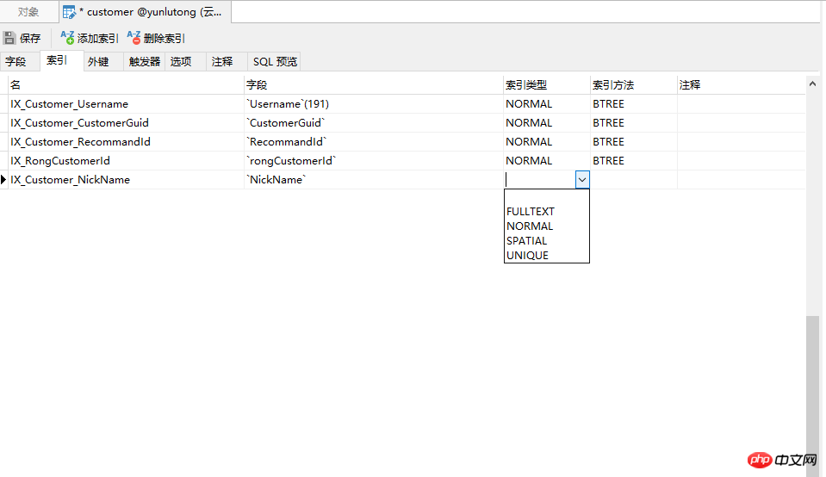Click the table icon on customer tab
Image resolution: width=826 pixels, height=477 pixels.
coord(69,11)
